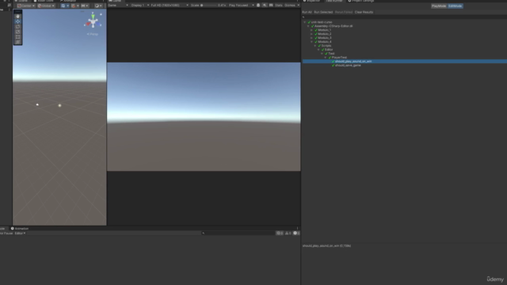Toggle the frame debugger icon in Game view
The height and width of the screenshot is (285, 507).
pos(258,6)
